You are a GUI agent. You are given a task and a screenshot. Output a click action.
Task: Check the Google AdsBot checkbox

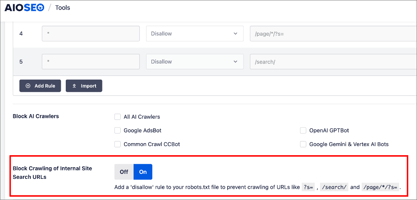(x=117, y=131)
